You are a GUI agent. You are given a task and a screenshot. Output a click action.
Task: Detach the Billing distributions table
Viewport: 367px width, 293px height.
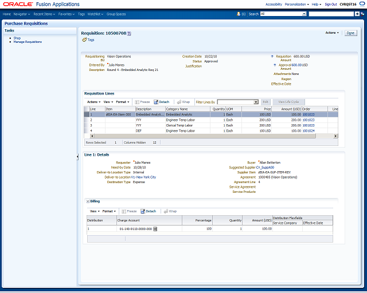tap(149, 211)
